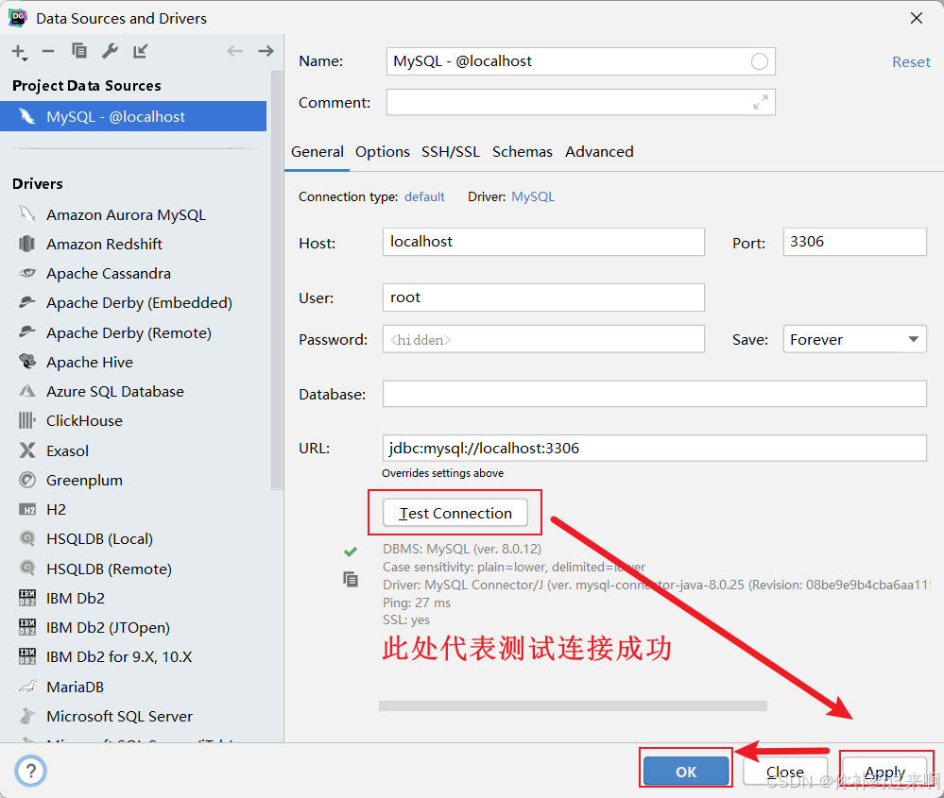Select the Exasol driver

point(67,450)
